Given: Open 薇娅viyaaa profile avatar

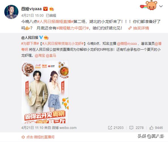Looking at the screenshot, I should [x=11, y=12].
